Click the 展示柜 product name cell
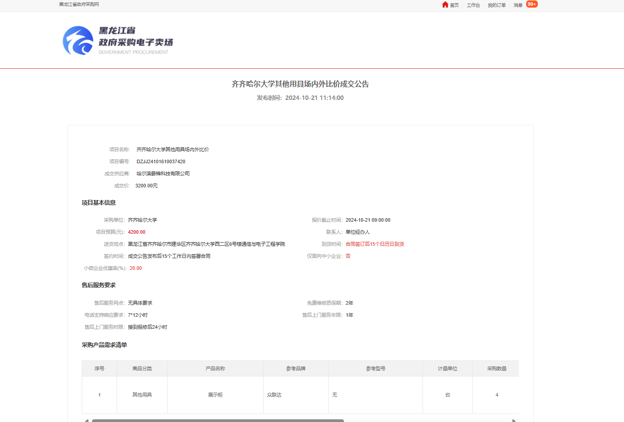624x422 pixels. [x=215, y=395]
